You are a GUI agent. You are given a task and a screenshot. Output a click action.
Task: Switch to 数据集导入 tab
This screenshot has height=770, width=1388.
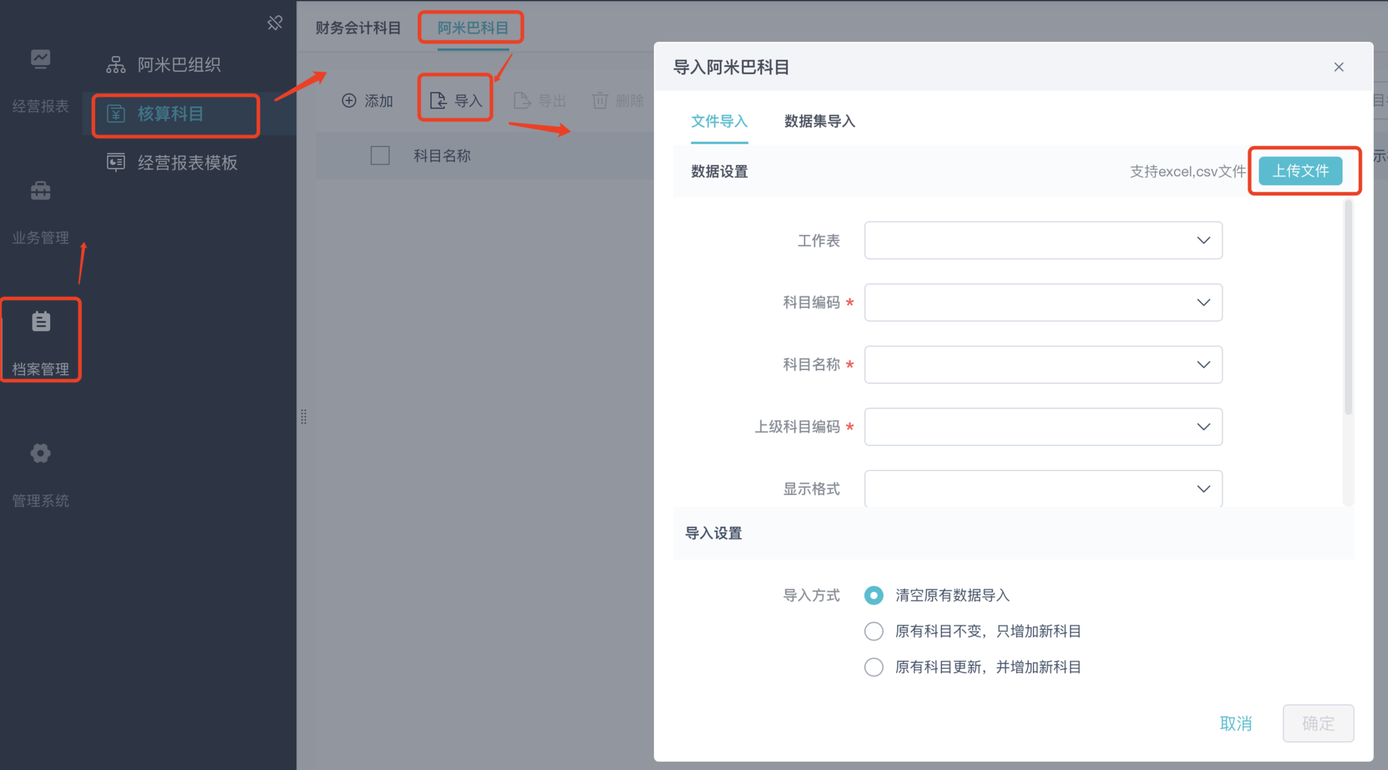[x=819, y=121]
